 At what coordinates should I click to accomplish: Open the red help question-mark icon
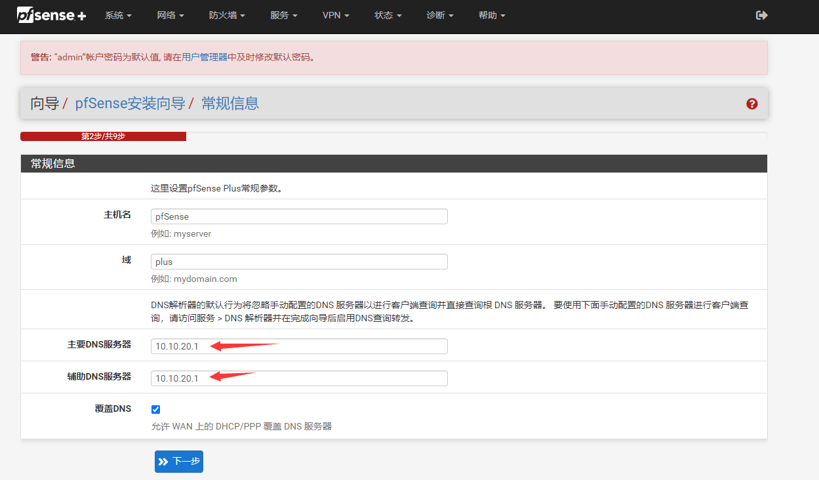click(x=751, y=104)
